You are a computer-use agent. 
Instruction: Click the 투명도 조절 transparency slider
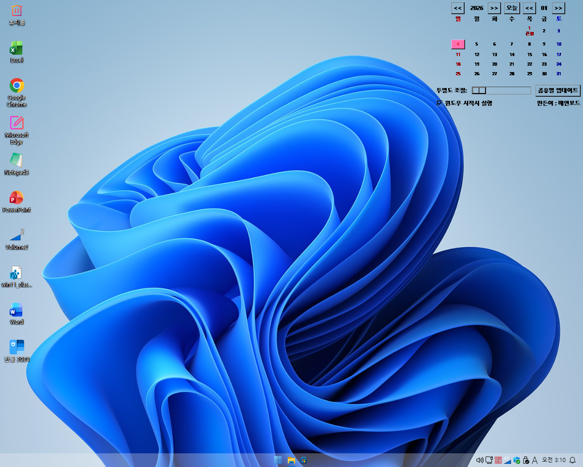tap(501, 90)
